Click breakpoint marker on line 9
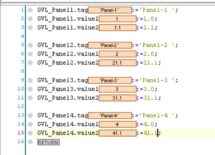This screenshot has height=155, width=215. (x=30, y=80)
